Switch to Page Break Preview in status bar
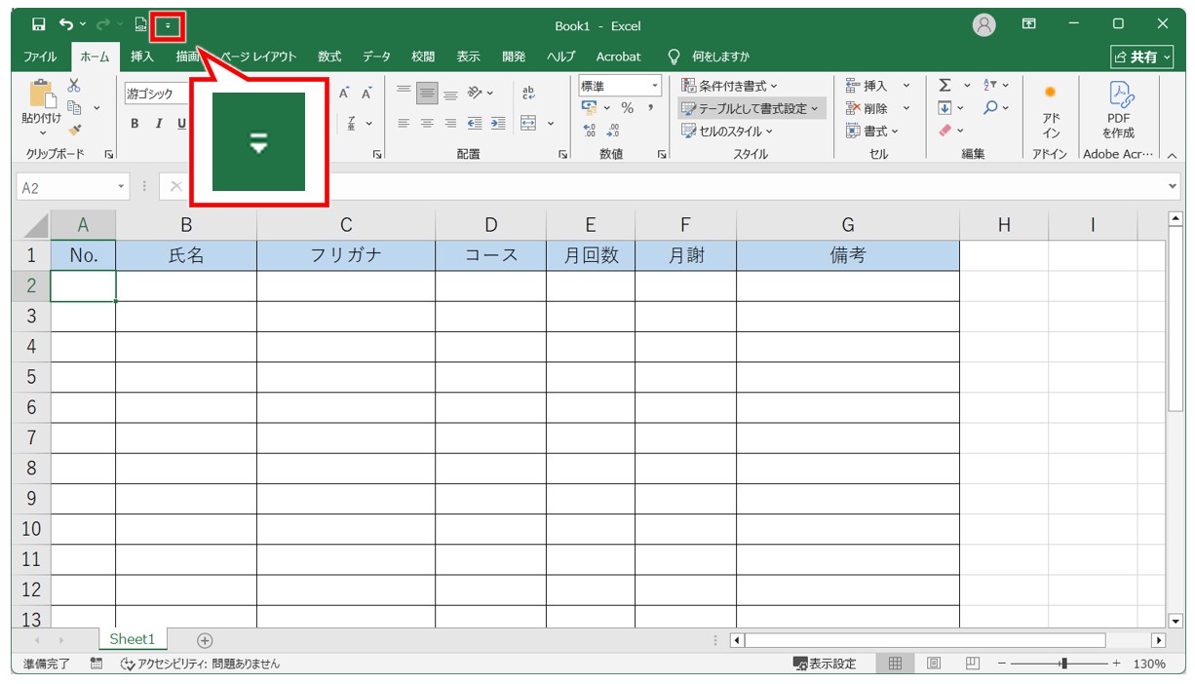 pyautogui.click(x=972, y=664)
